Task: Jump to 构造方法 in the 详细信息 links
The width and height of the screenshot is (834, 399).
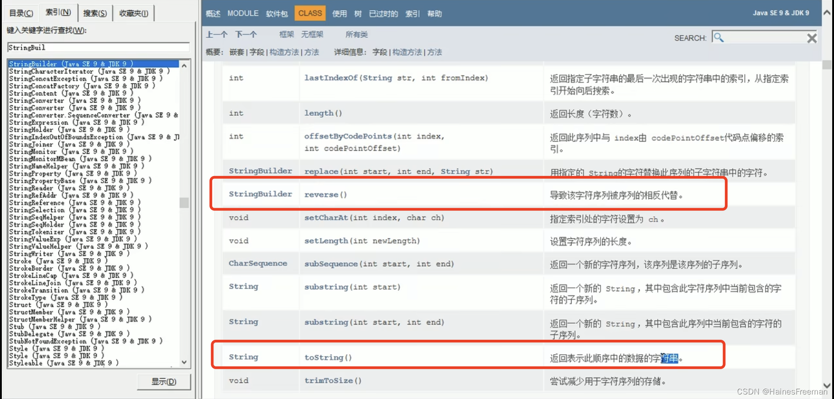Action: [x=407, y=52]
